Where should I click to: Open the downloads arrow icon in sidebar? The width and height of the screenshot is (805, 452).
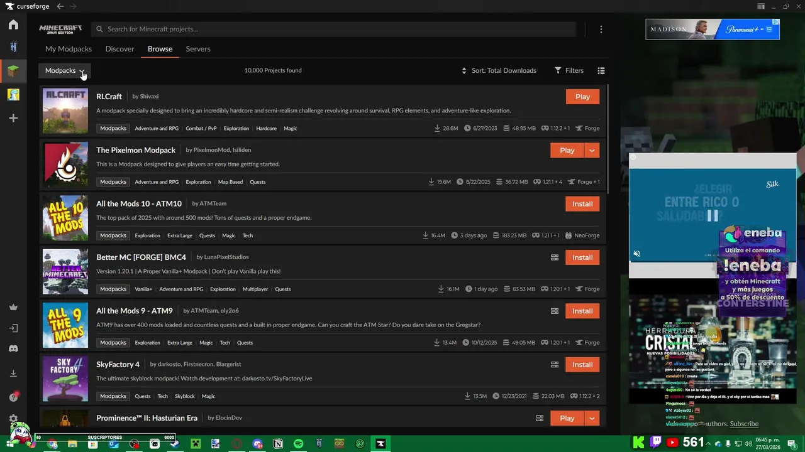(x=13, y=374)
